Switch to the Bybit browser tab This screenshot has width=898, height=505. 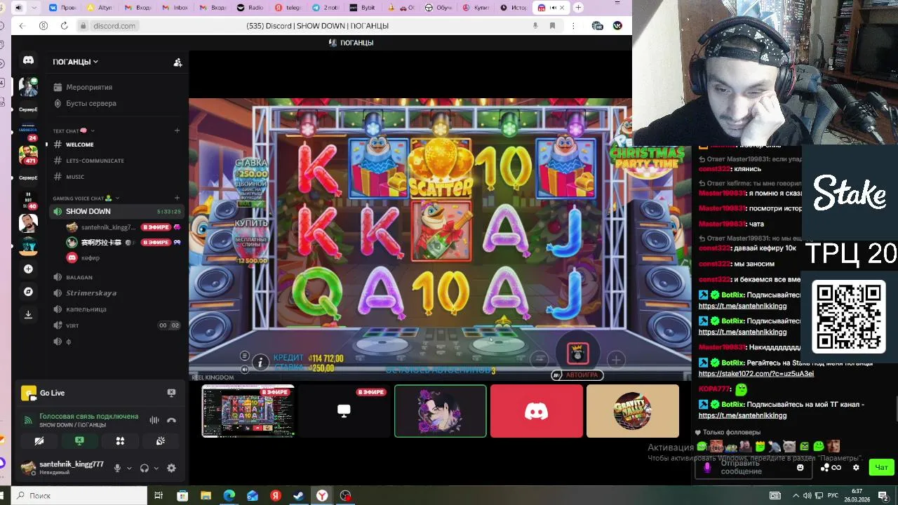click(x=363, y=8)
